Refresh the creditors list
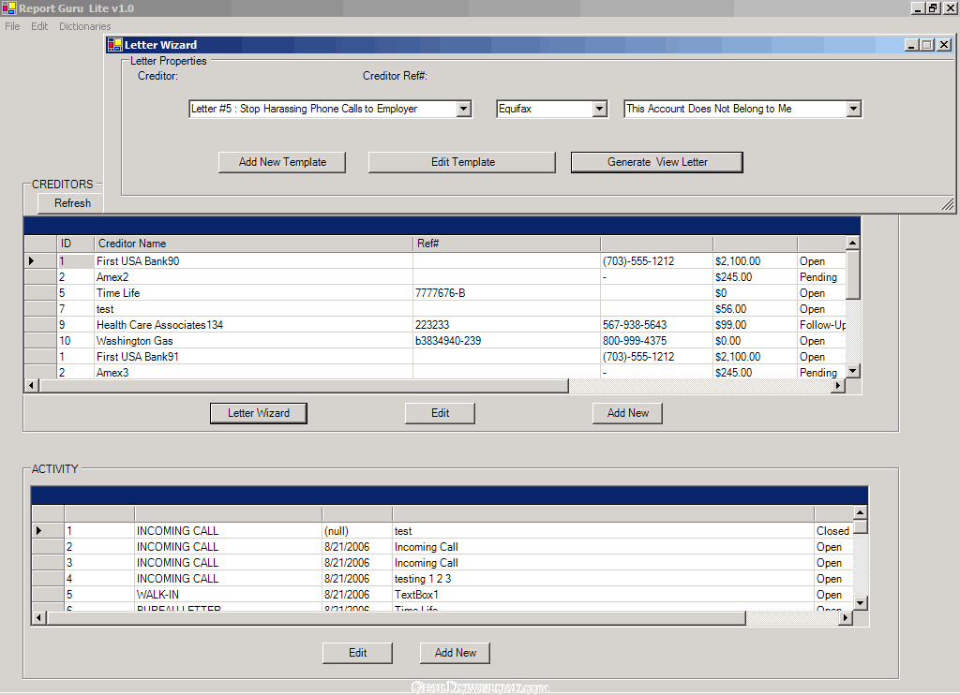 (x=72, y=203)
